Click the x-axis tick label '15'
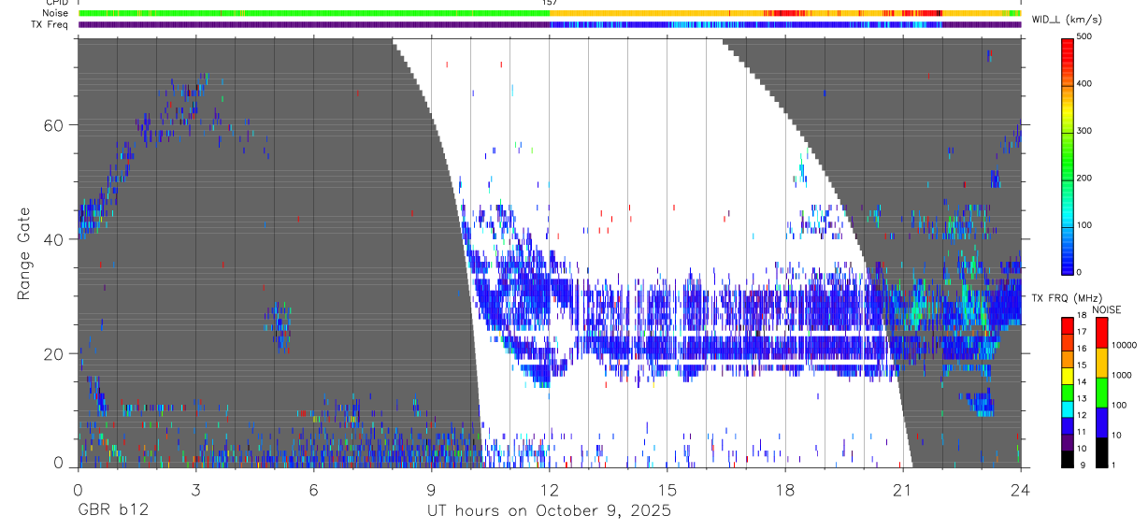 [x=667, y=490]
